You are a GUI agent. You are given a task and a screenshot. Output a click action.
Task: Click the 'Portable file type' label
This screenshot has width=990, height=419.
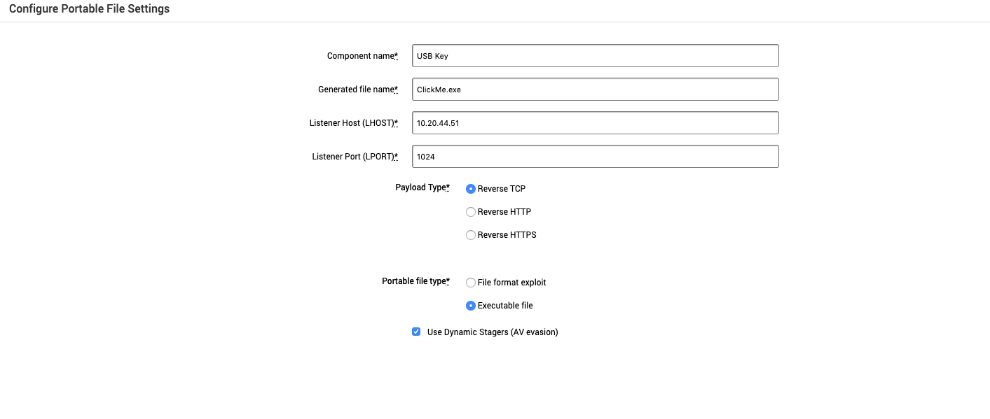413,281
